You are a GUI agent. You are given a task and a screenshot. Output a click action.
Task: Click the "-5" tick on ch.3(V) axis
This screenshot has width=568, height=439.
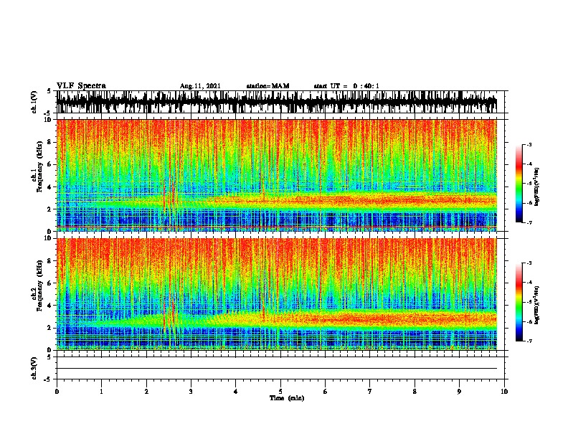48,379
